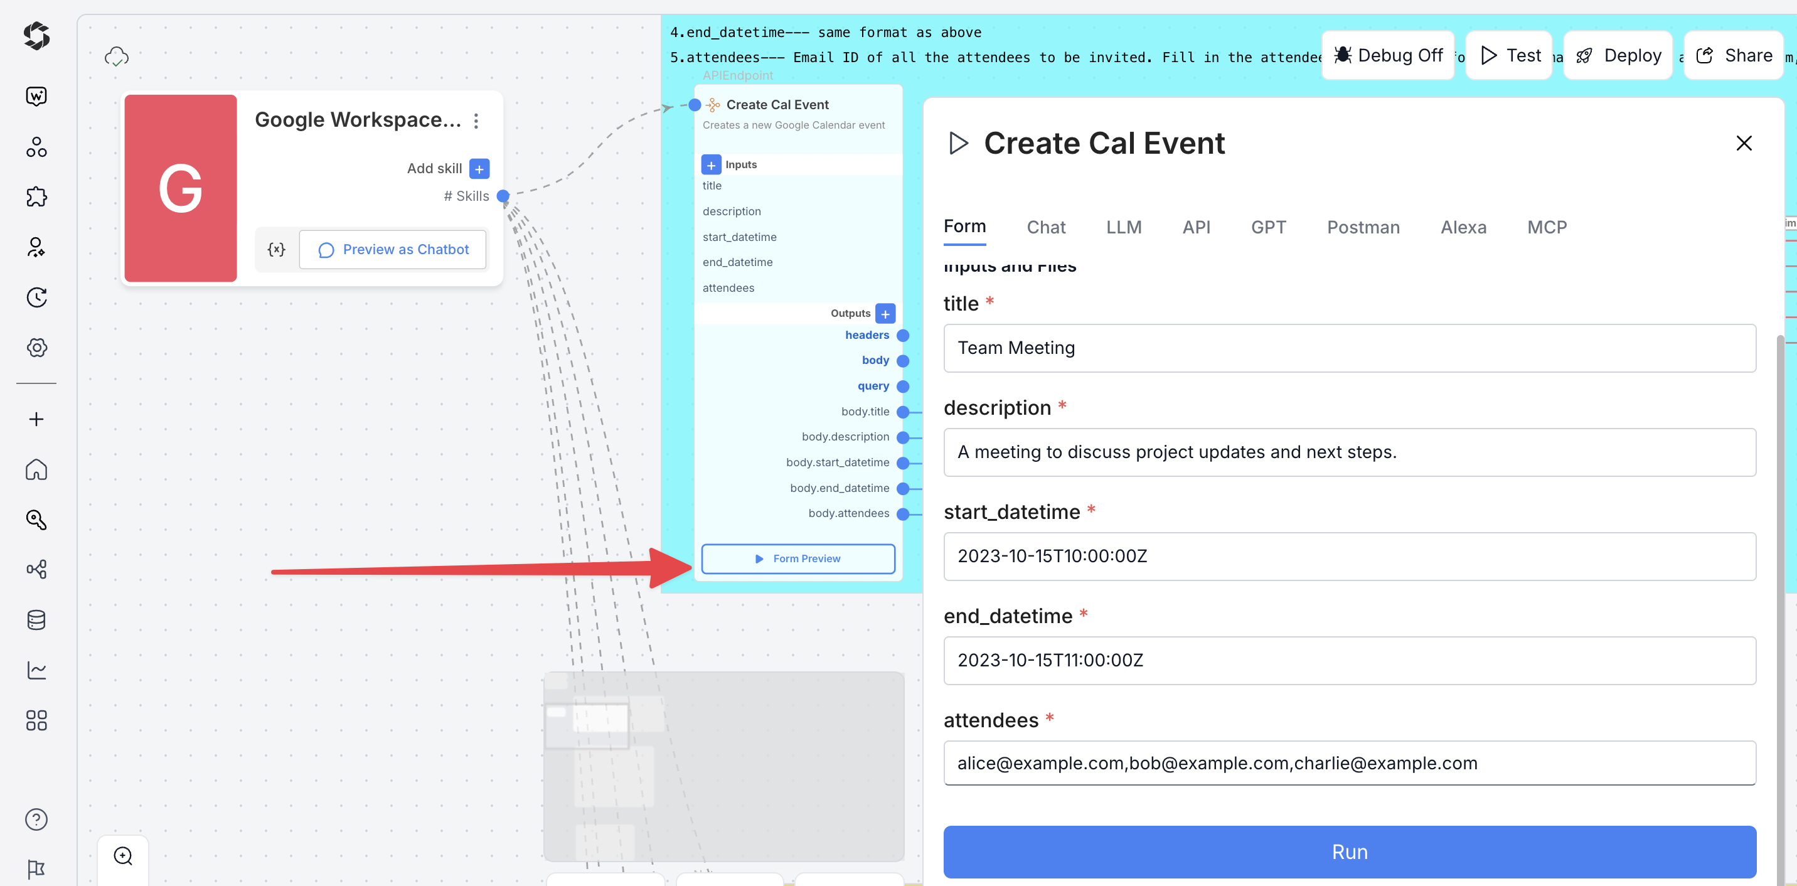The height and width of the screenshot is (886, 1797).
Task: Click the plus button next to Outputs
Action: tap(885, 313)
